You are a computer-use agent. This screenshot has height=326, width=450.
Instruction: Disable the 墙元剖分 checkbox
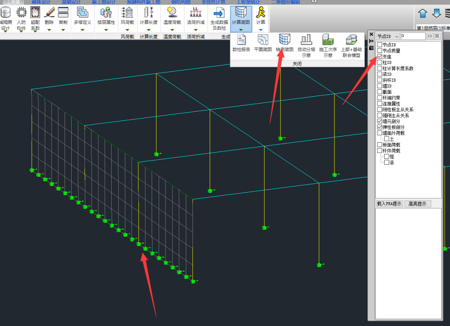click(380, 121)
